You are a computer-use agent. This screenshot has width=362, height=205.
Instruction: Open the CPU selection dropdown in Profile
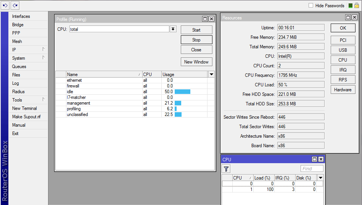[173, 29]
